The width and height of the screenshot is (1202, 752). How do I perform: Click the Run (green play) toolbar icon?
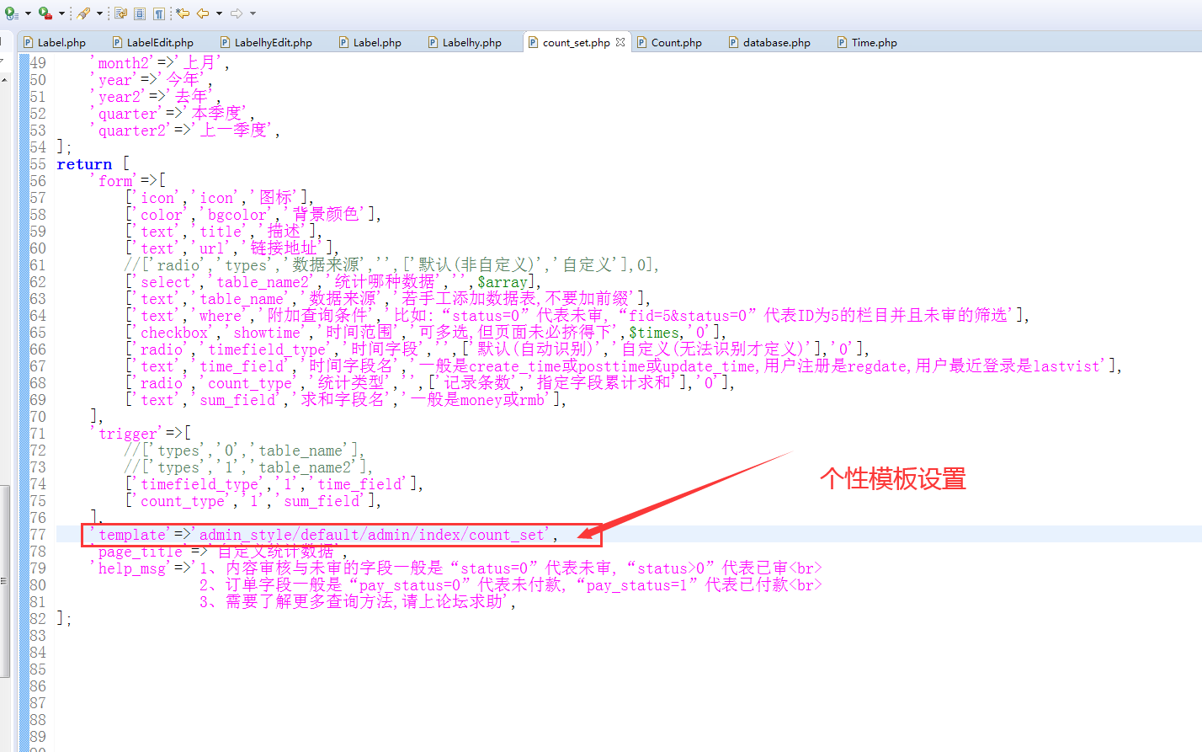[11, 13]
